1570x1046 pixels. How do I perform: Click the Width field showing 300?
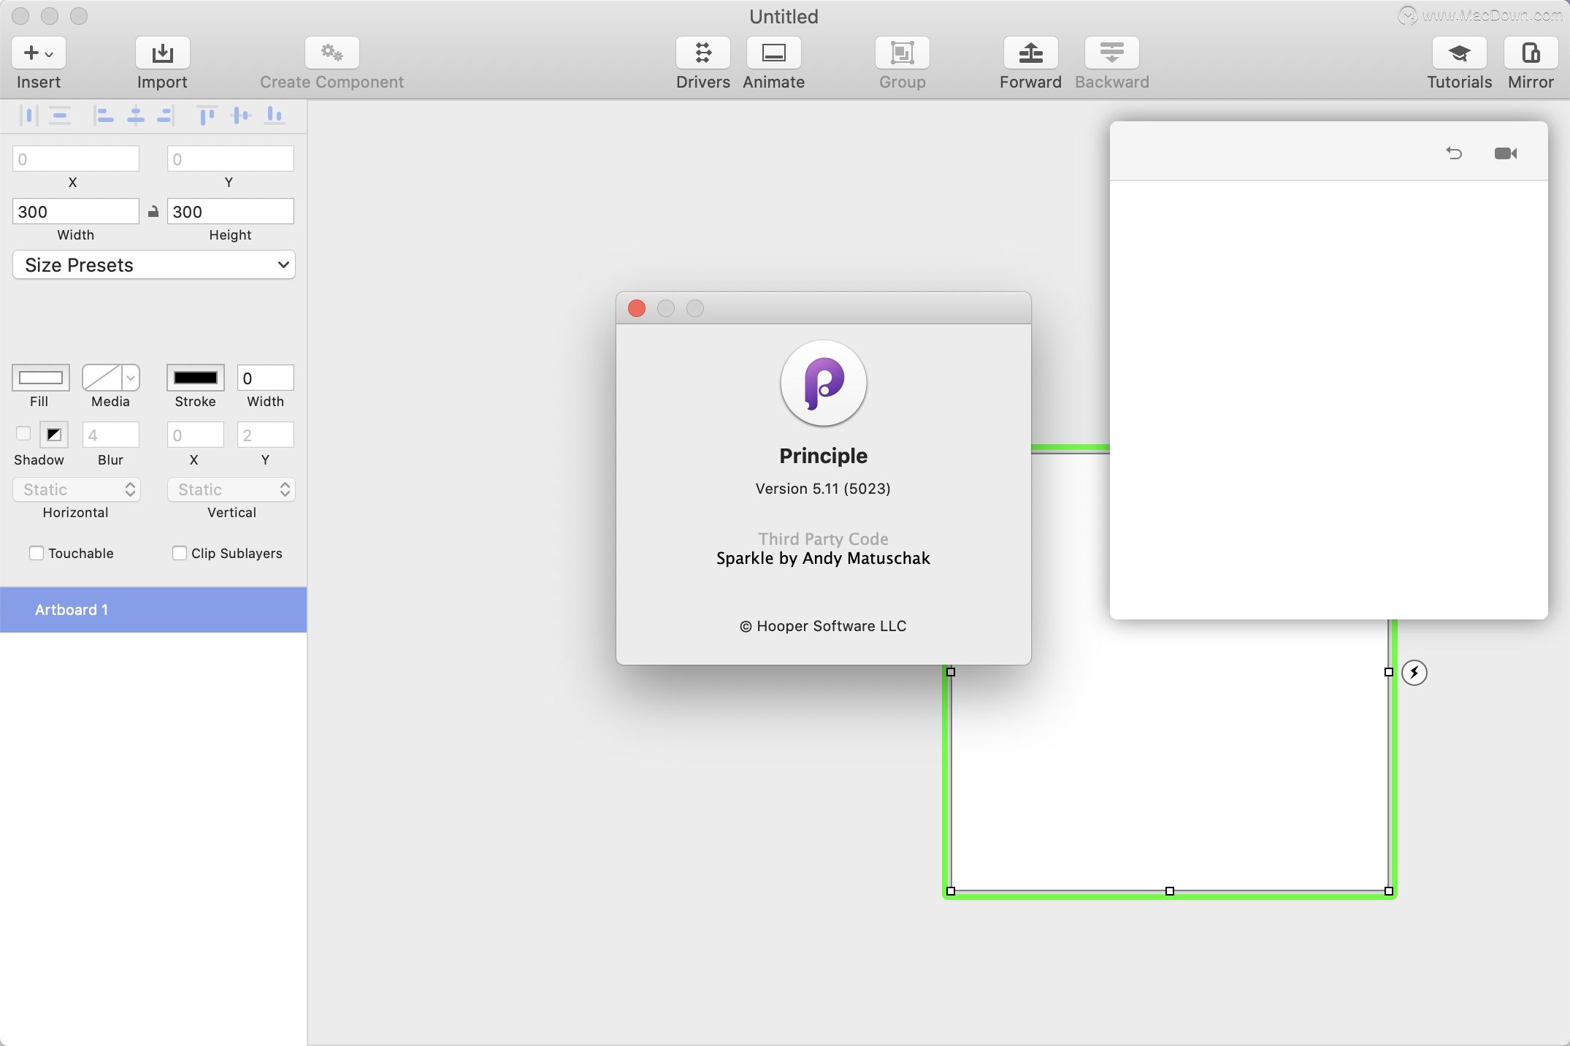[x=76, y=211]
